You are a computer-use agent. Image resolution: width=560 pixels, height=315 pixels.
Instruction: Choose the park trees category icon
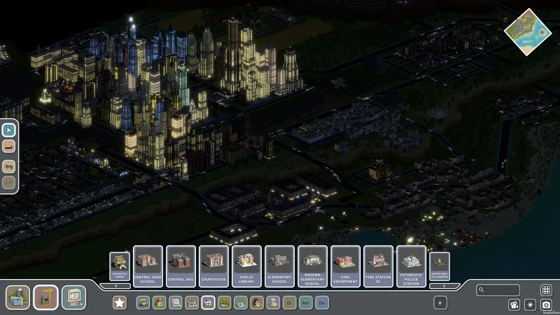click(x=224, y=303)
